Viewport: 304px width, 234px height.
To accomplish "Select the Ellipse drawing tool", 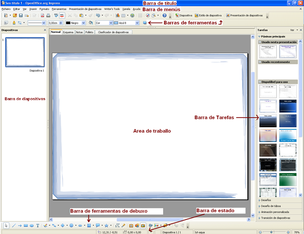I will point(32,226).
